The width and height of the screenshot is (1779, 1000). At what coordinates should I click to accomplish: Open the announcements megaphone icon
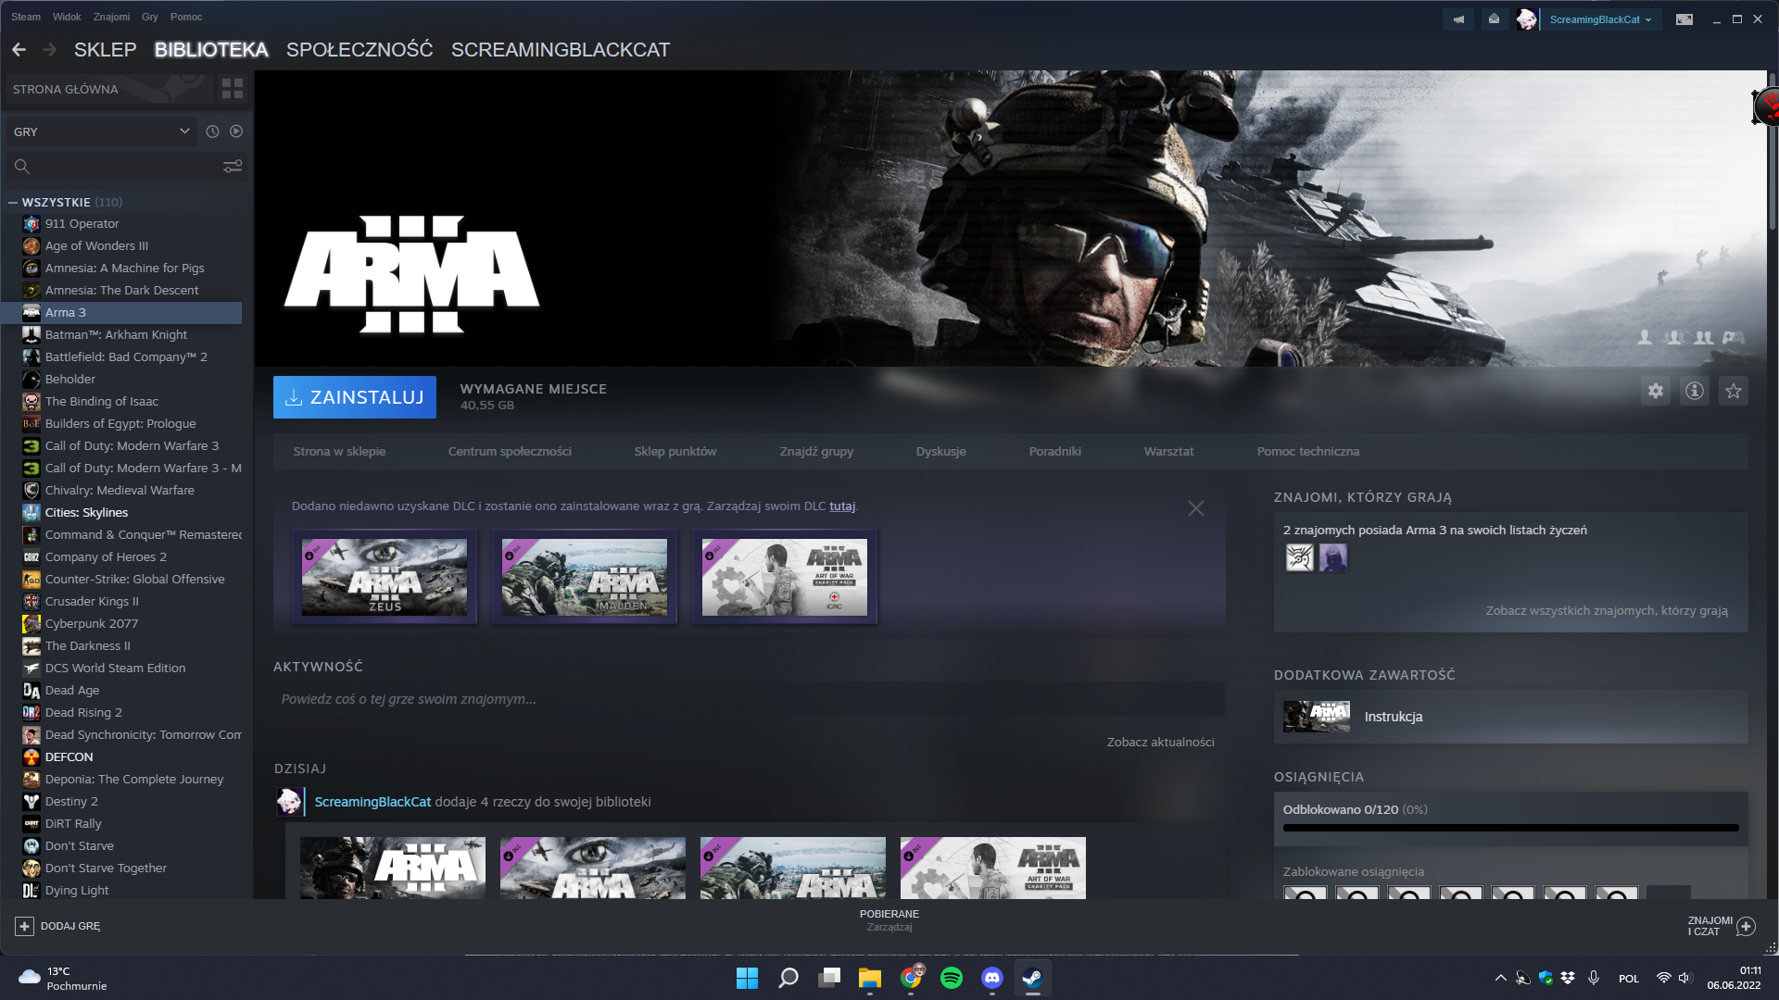(1458, 19)
